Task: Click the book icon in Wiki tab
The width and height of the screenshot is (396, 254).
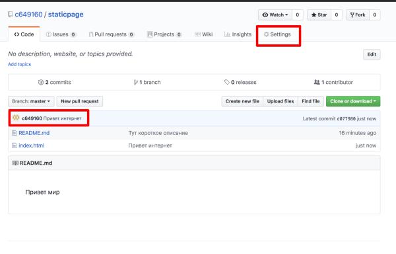Action: (197, 34)
